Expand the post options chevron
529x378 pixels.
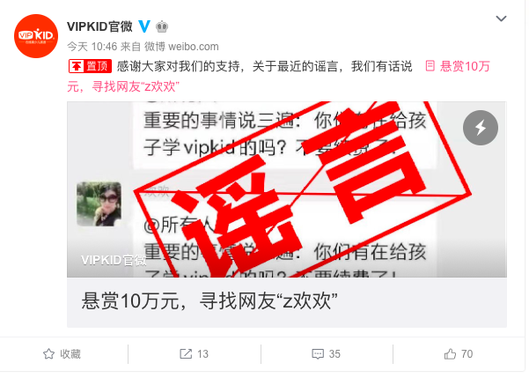[501, 19]
